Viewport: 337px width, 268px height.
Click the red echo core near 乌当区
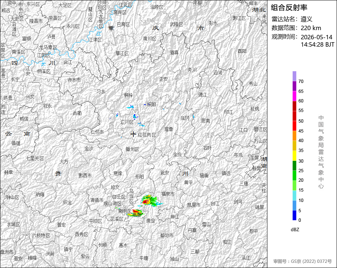145,202
